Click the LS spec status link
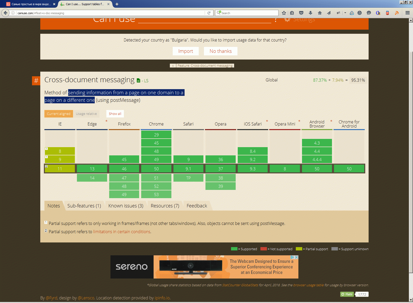The height and width of the screenshot is (303, 413). (146, 81)
